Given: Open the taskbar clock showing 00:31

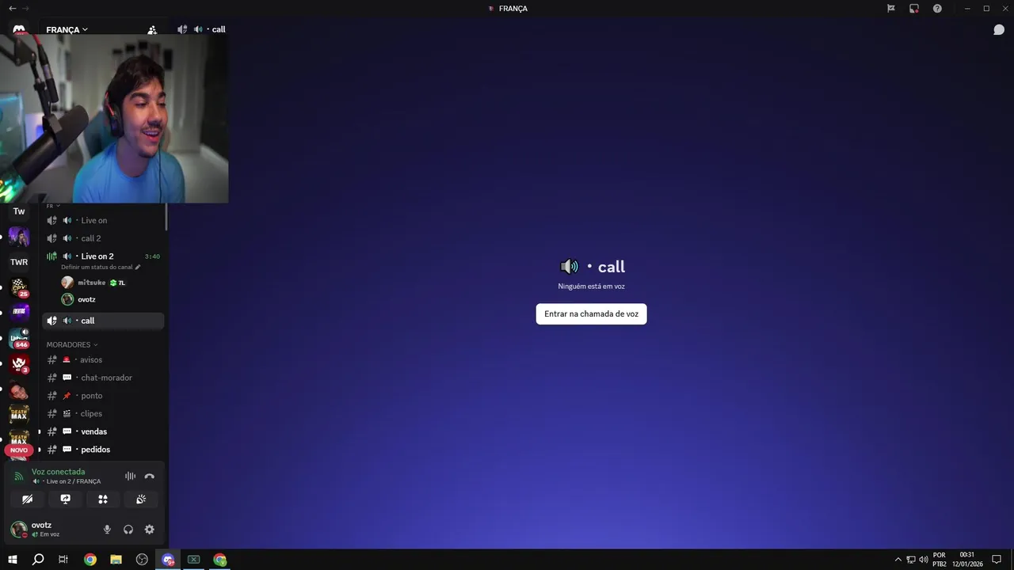Looking at the screenshot, I should [967, 560].
